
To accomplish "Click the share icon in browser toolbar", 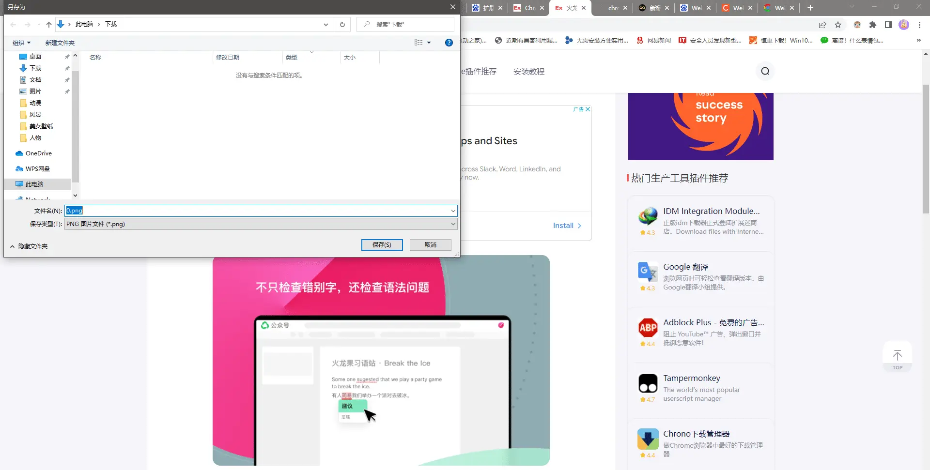I will click(822, 25).
